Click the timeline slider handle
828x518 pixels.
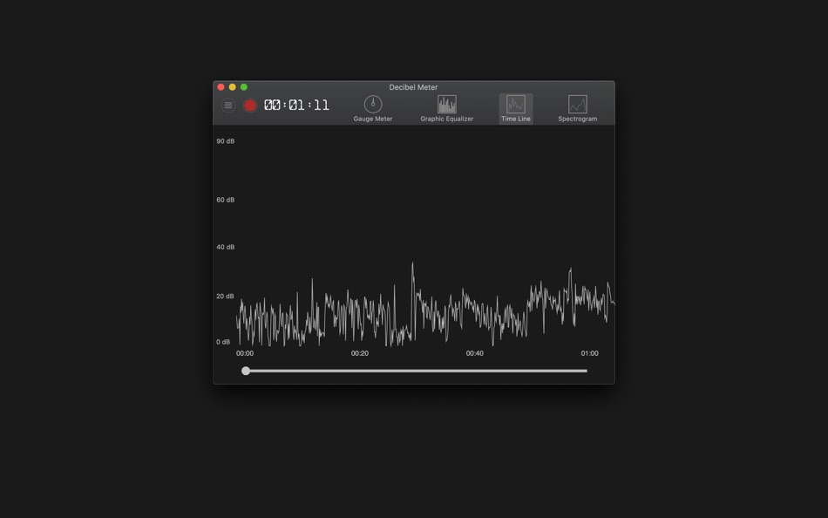[246, 371]
